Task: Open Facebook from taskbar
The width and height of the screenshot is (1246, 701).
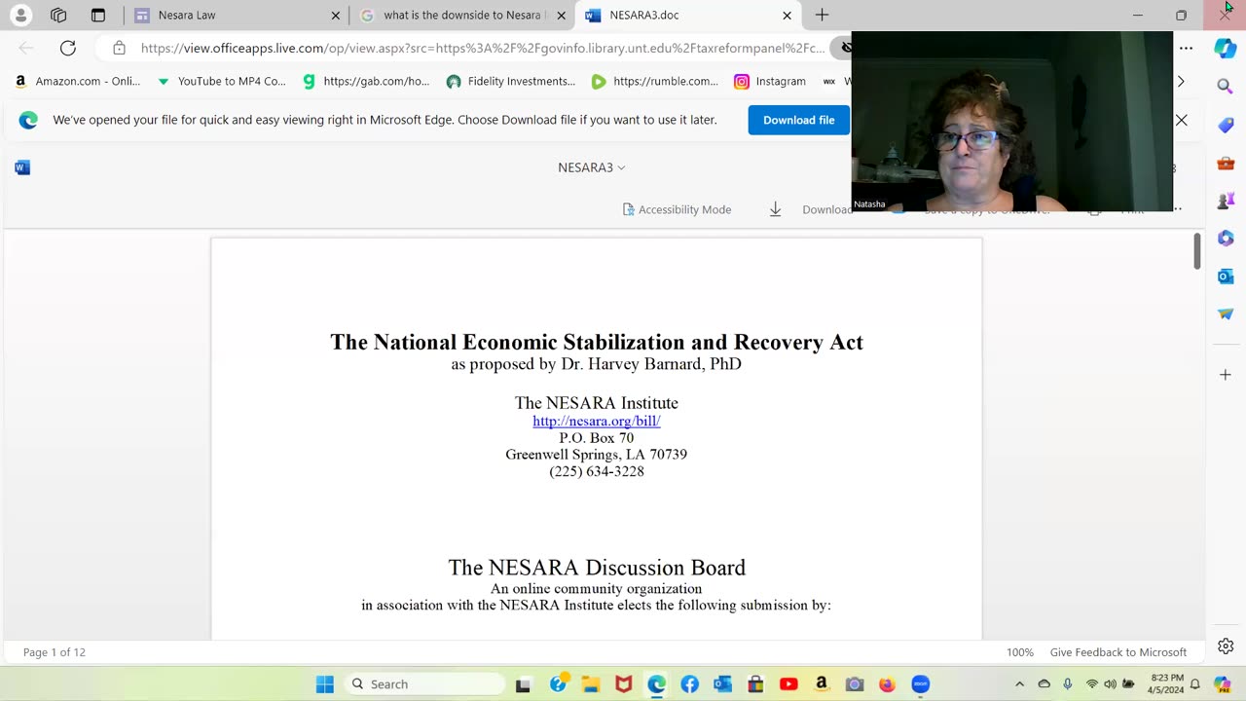Action: [690, 684]
